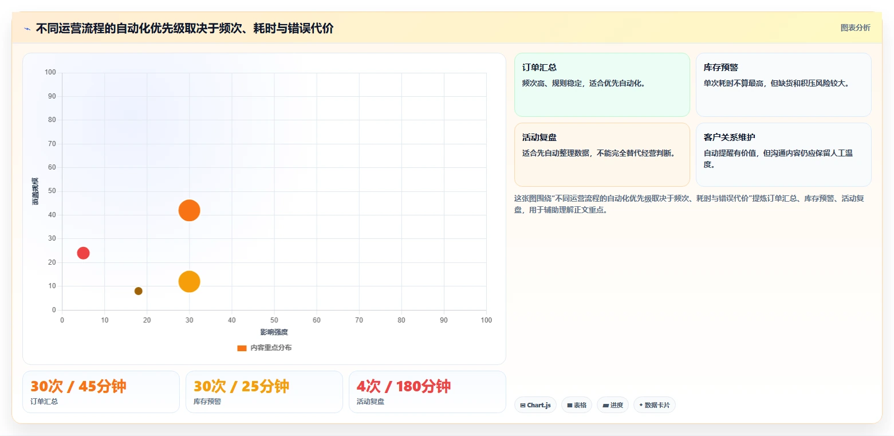Open the 订单汇总 card
The width and height of the screenshot is (894, 436).
pos(602,85)
